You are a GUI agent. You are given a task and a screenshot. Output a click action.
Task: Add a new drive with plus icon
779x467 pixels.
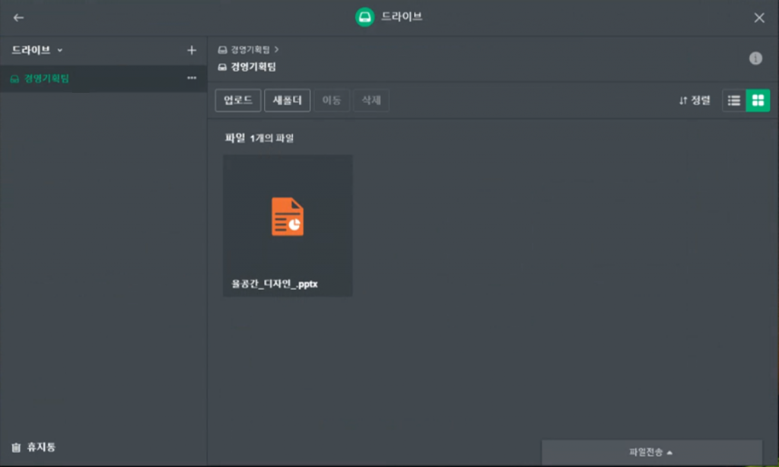point(192,50)
